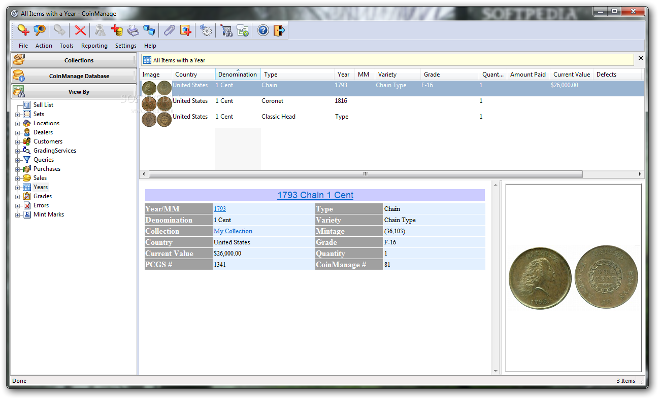Print using the printer toolbar icon
Image resolution: width=659 pixels, height=399 pixels.
tap(133, 30)
